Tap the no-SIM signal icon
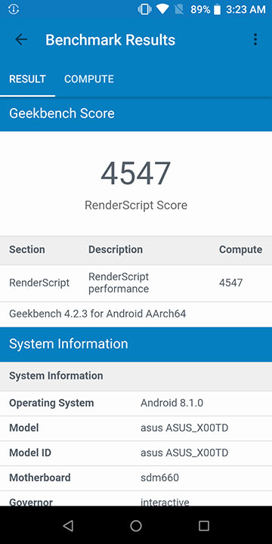 coord(179,9)
